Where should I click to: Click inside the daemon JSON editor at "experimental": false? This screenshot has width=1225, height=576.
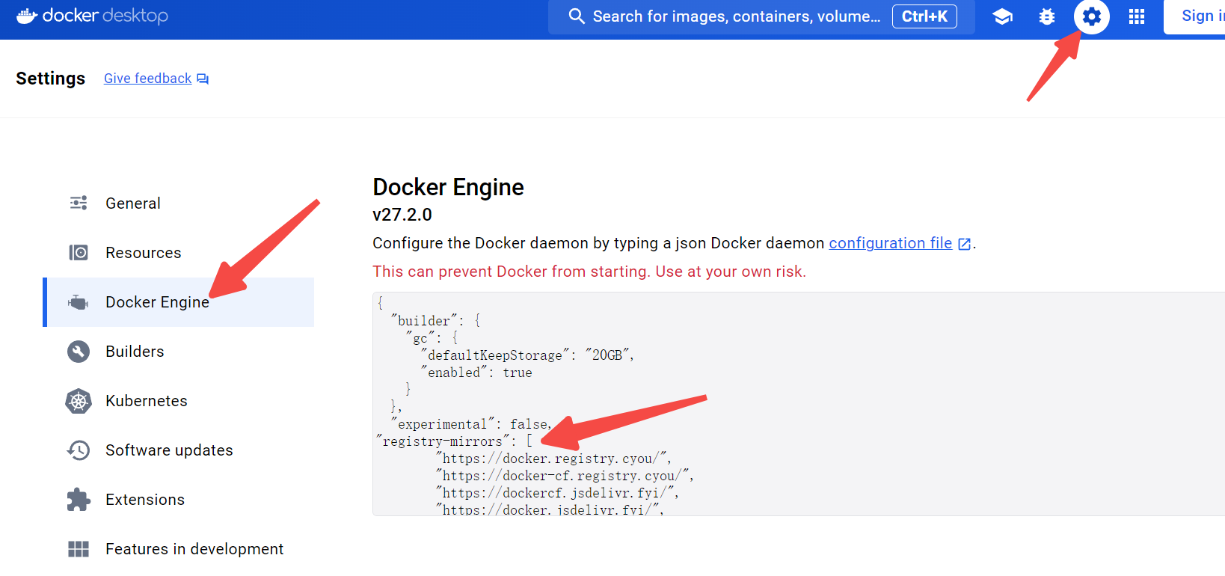470,424
